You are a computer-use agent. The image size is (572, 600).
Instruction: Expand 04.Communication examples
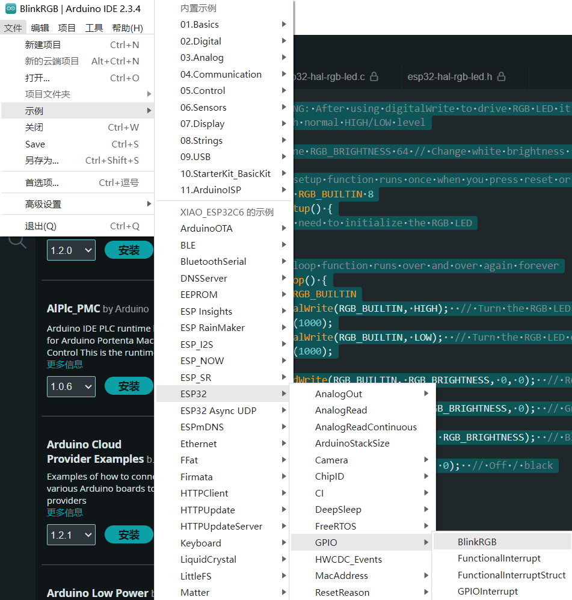click(x=224, y=74)
